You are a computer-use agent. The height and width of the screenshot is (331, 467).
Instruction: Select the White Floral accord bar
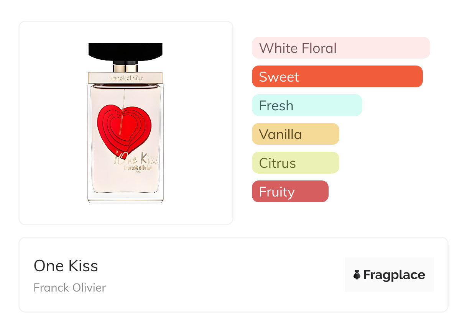click(x=340, y=48)
